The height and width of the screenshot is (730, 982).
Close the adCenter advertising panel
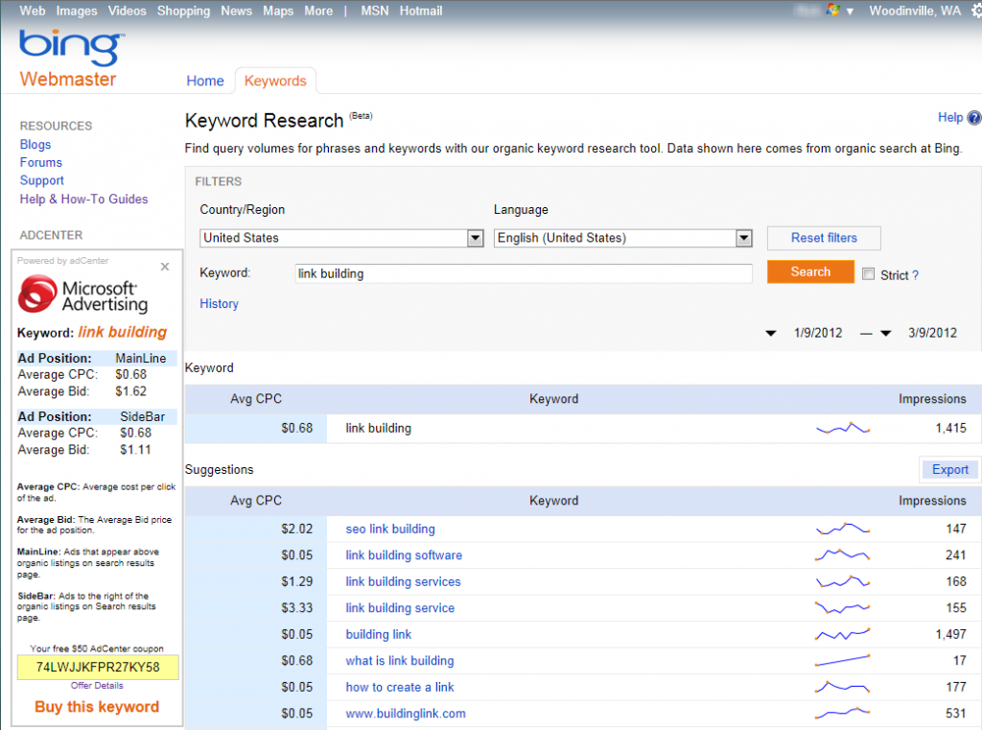[x=165, y=267]
